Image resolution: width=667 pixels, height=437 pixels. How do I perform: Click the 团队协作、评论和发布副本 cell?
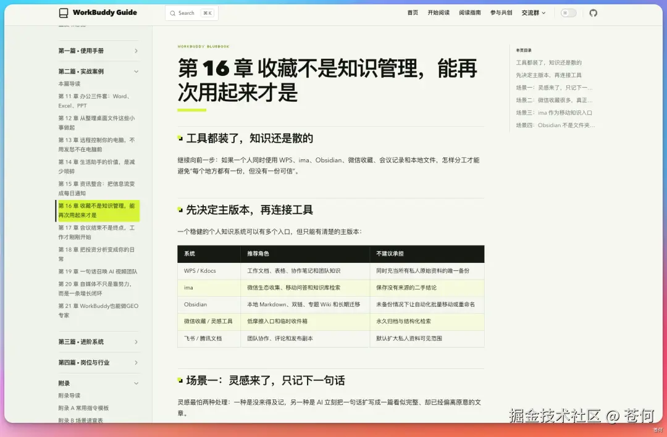click(305, 338)
